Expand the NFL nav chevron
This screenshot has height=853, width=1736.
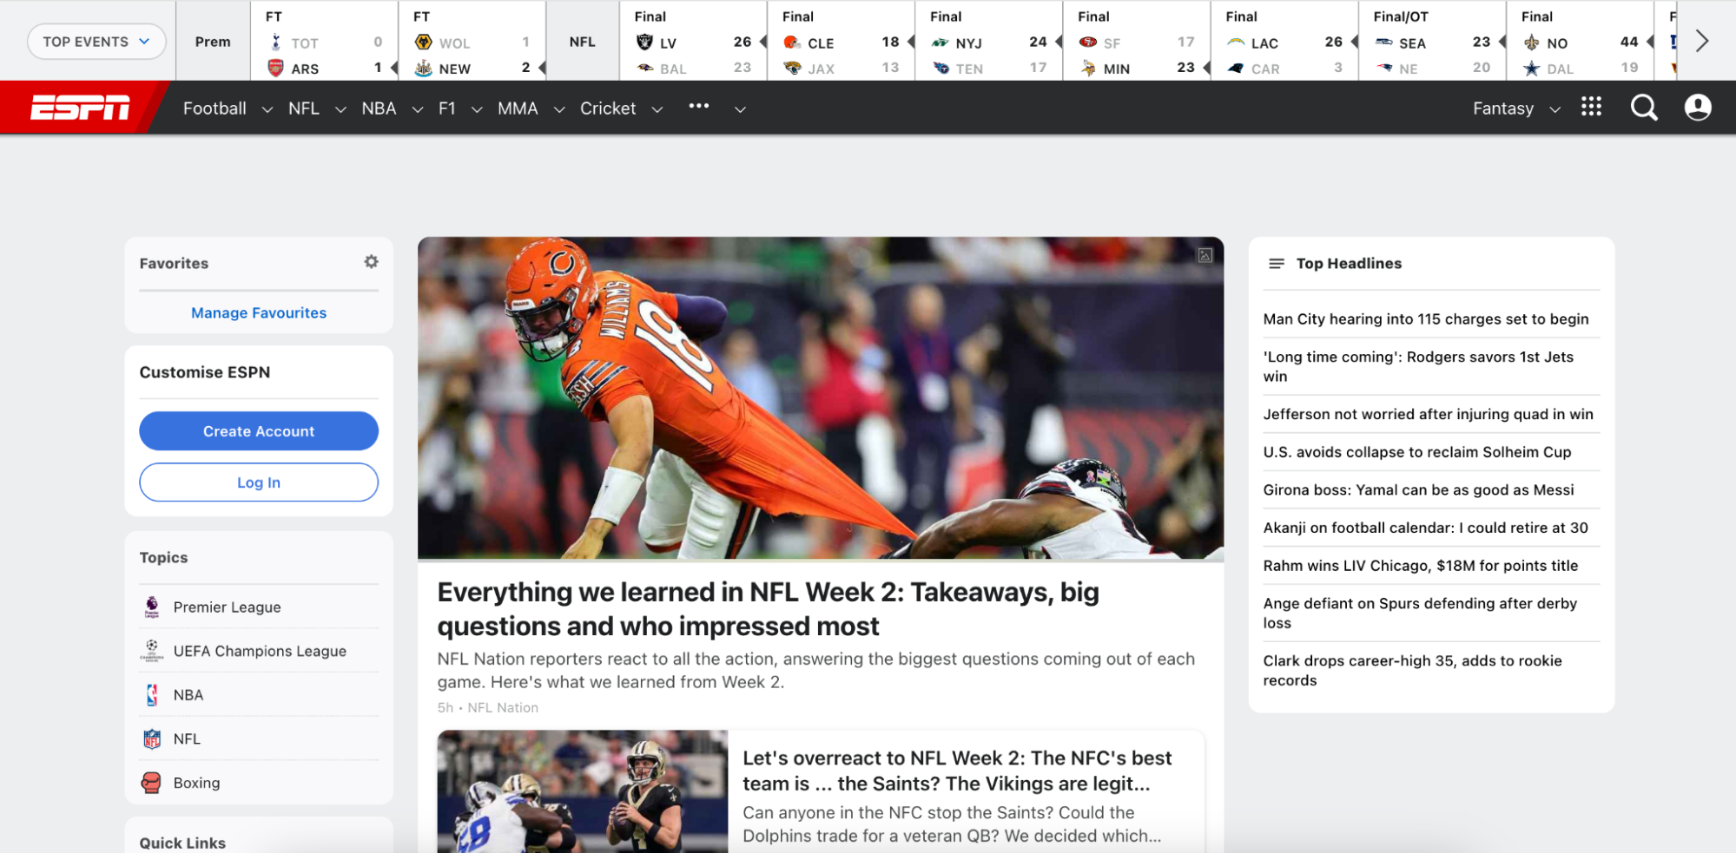point(340,109)
